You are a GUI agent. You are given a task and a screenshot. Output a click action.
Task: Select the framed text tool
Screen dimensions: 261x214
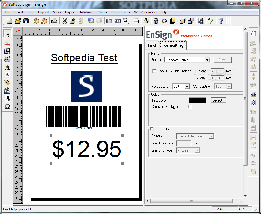[x=7, y=75]
